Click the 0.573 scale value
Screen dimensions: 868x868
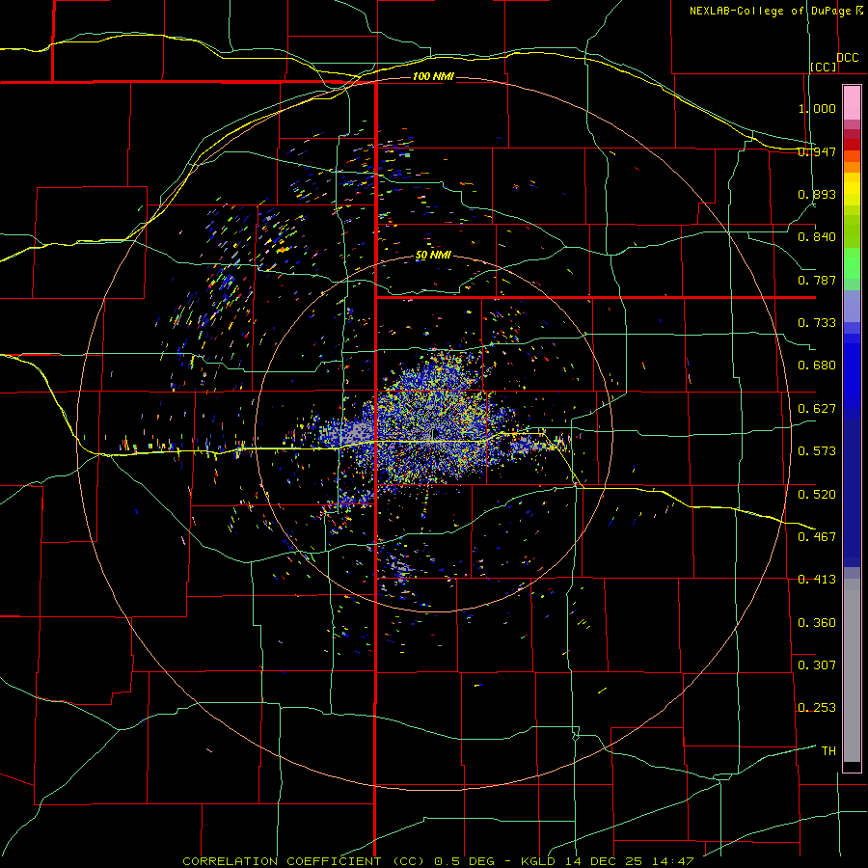[x=817, y=451]
